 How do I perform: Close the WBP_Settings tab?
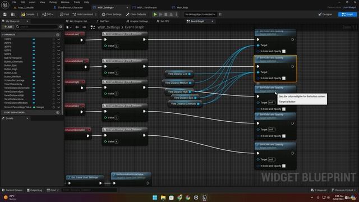(x=127, y=7)
